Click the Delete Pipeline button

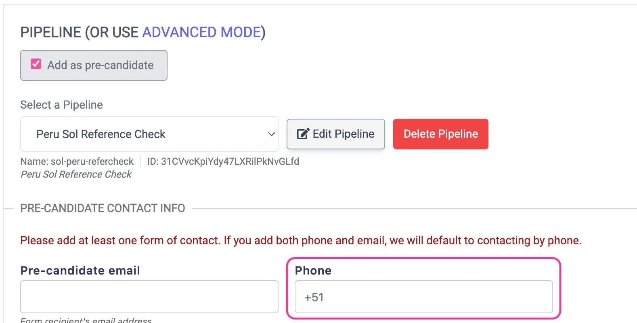tap(440, 134)
